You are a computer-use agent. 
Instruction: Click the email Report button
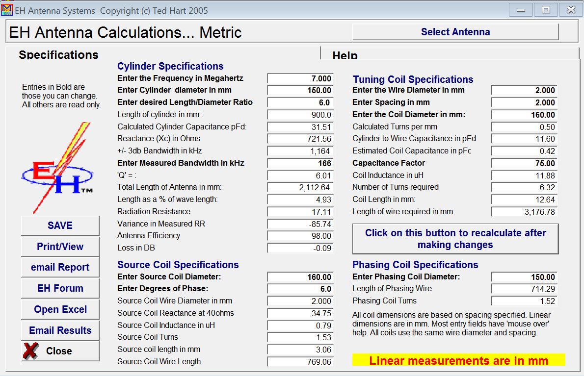pyautogui.click(x=60, y=267)
